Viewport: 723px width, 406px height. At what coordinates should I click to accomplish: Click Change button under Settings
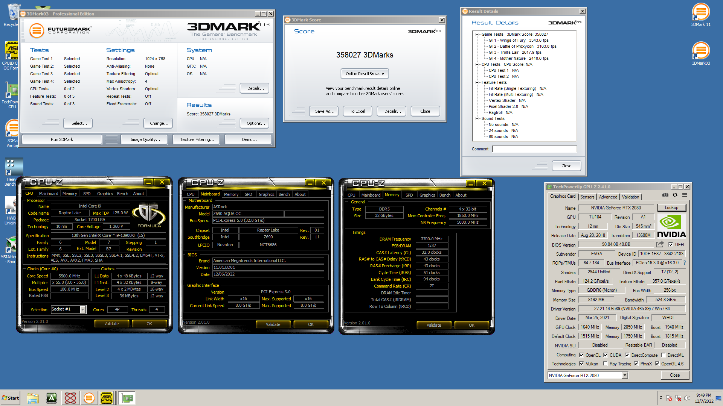[x=159, y=123]
